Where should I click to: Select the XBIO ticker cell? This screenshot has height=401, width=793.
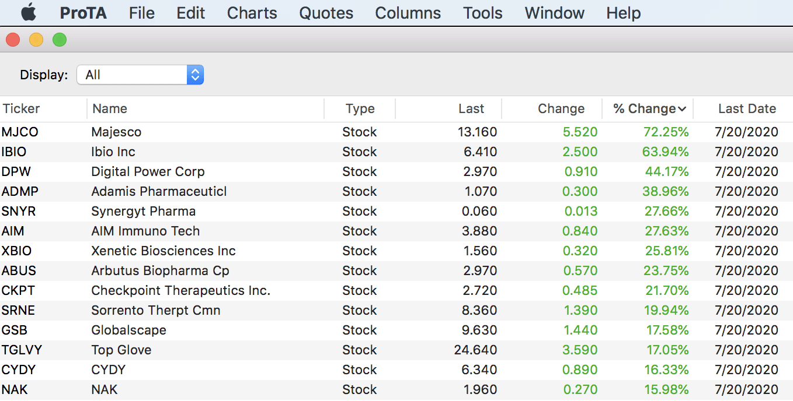coord(17,251)
